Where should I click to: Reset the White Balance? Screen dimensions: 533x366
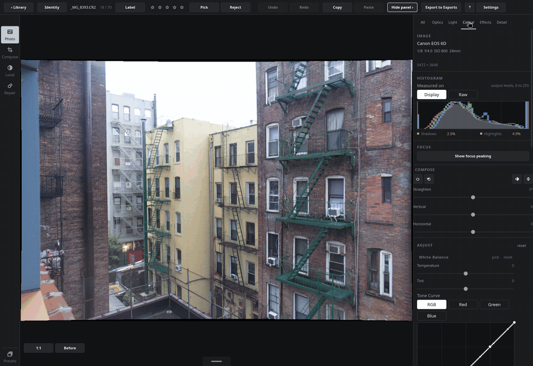click(508, 257)
